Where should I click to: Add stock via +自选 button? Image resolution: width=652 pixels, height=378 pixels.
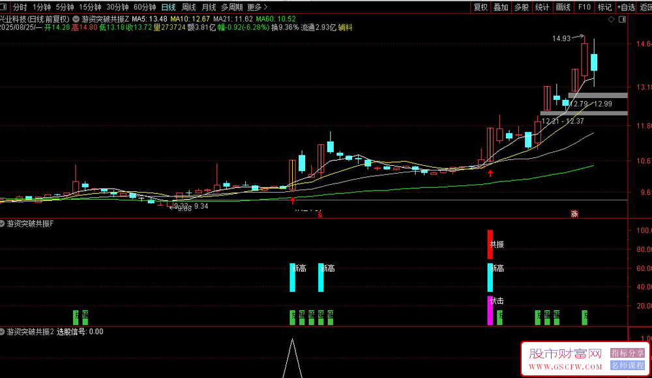[x=626, y=7]
